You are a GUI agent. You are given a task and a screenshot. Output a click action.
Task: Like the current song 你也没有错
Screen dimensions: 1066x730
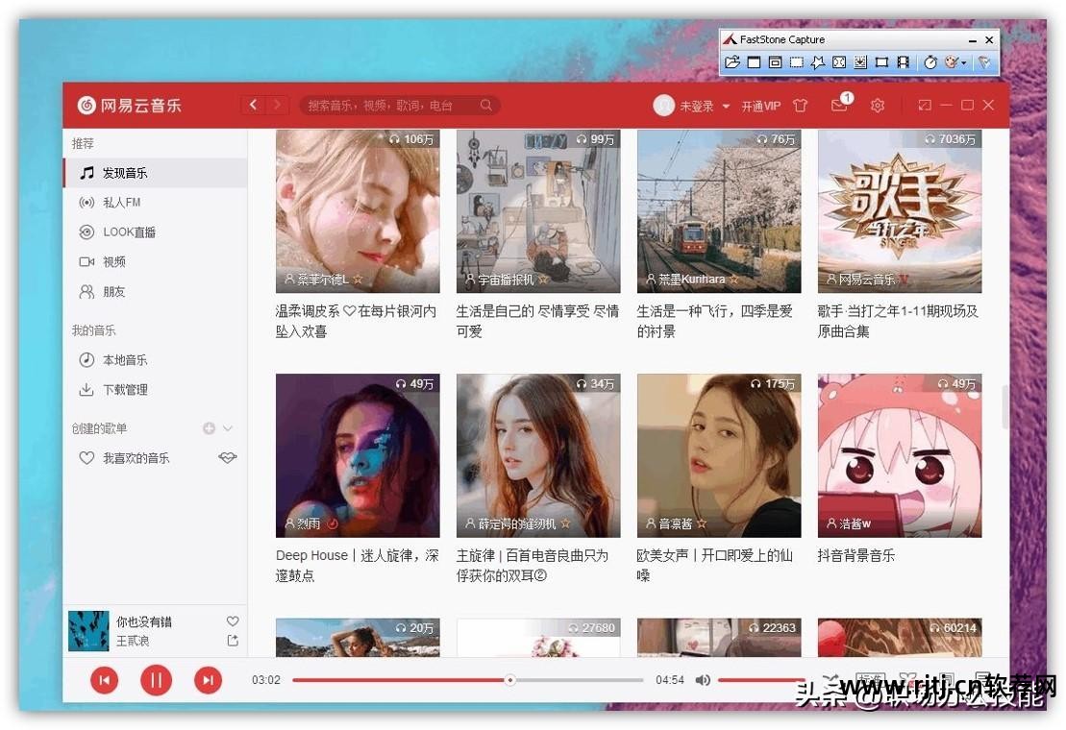[x=233, y=620]
